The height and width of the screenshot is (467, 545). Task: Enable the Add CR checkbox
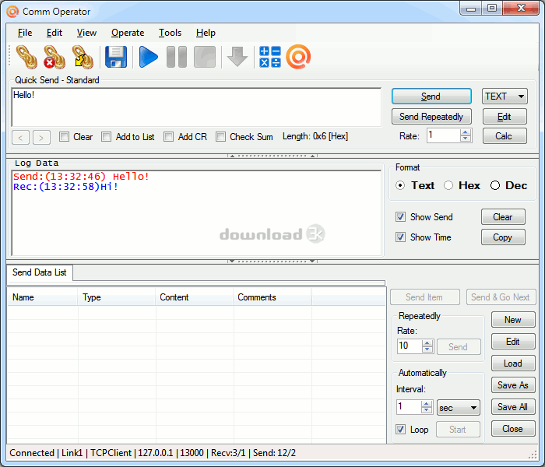[169, 137]
